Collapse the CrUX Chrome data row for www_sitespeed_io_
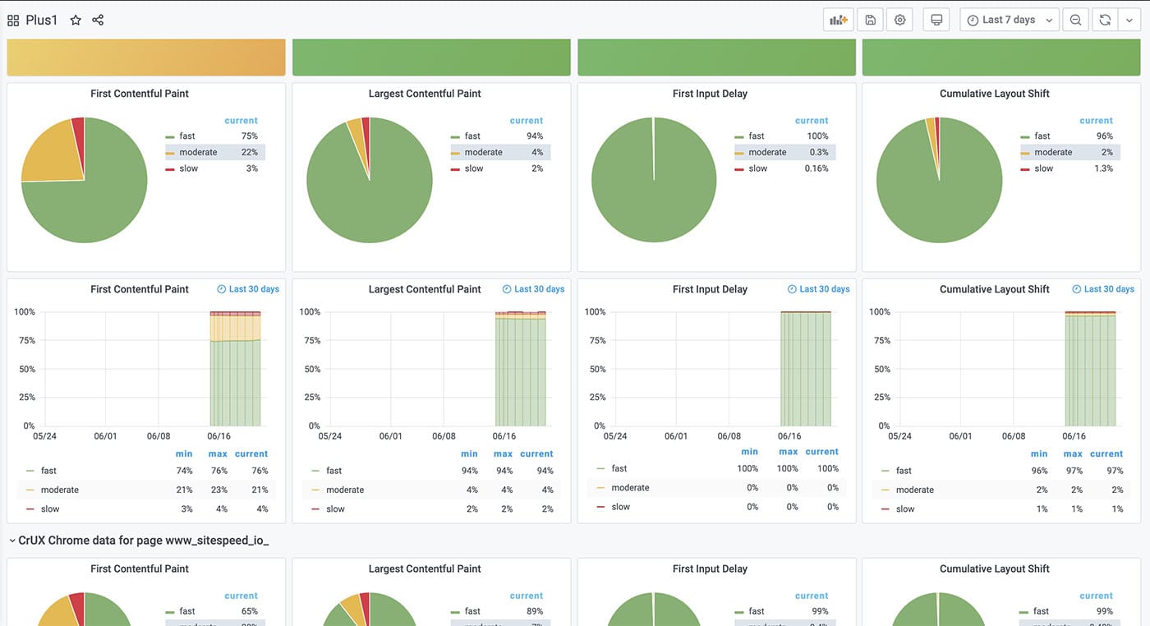The image size is (1150, 626). point(139,540)
